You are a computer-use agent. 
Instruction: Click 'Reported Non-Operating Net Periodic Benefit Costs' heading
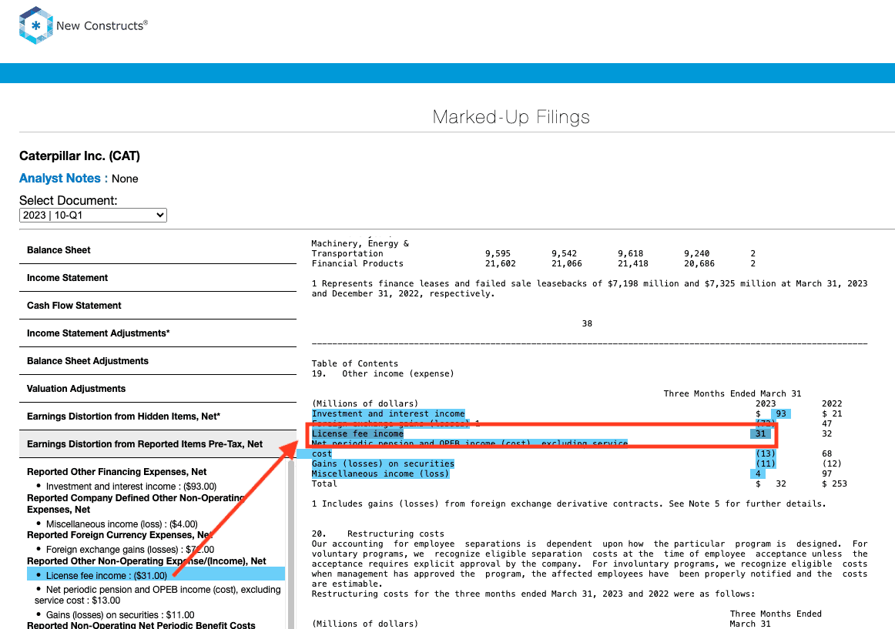141,625
